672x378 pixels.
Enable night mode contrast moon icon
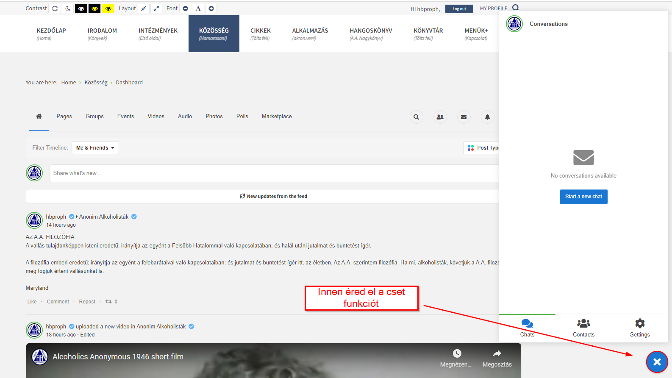coord(68,8)
